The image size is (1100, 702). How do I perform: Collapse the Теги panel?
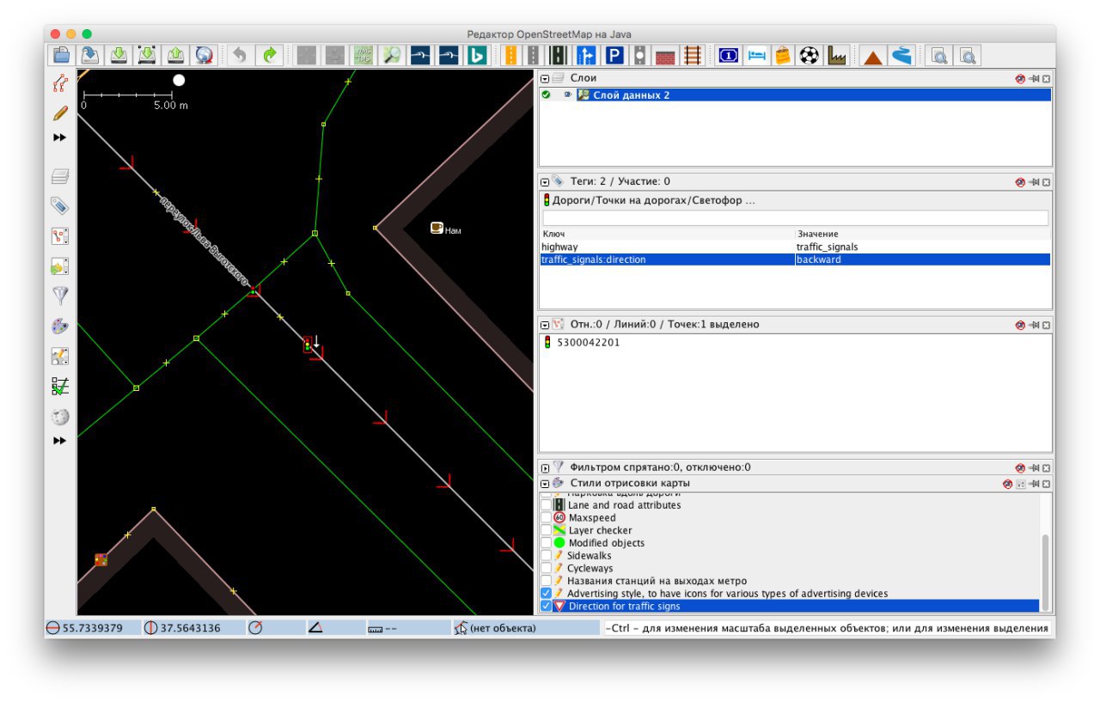click(545, 181)
